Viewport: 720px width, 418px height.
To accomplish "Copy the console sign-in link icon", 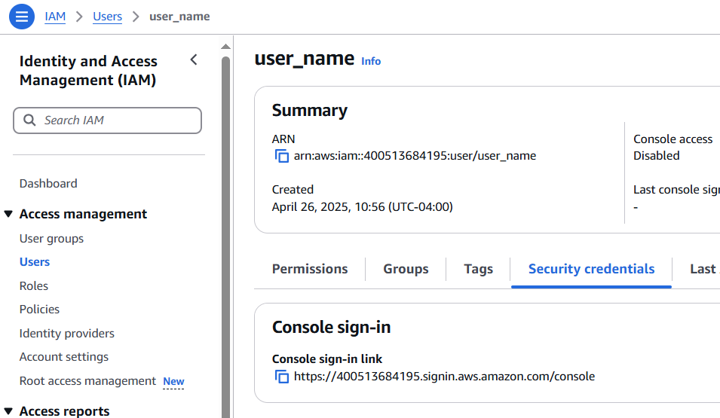I will click(x=282, y=377).
